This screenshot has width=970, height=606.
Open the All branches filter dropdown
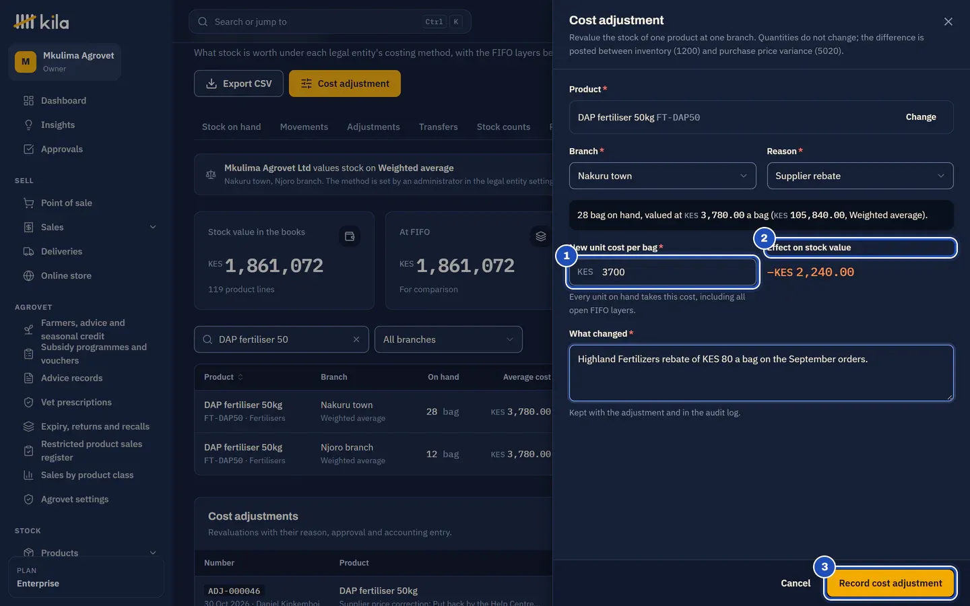[x=449, y=339]
